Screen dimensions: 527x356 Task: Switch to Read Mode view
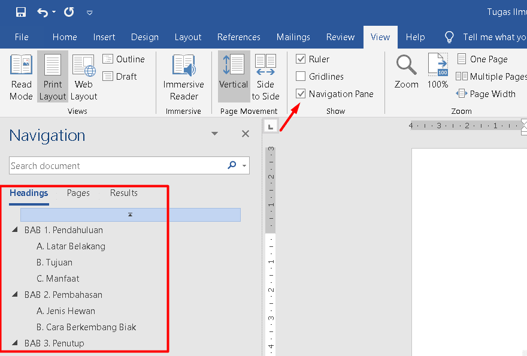point(22,78)
